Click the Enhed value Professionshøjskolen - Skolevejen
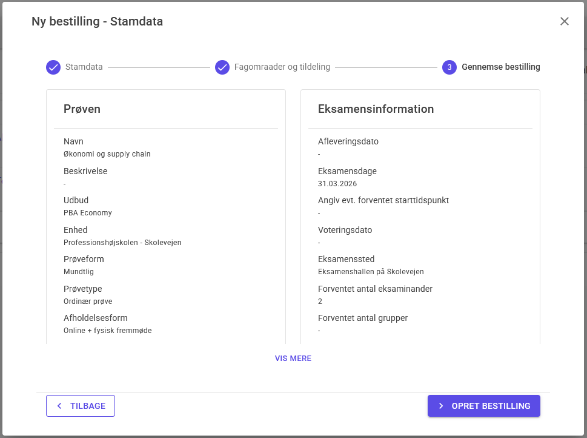Viewport: 587px width, 438px height. [122, 243]
